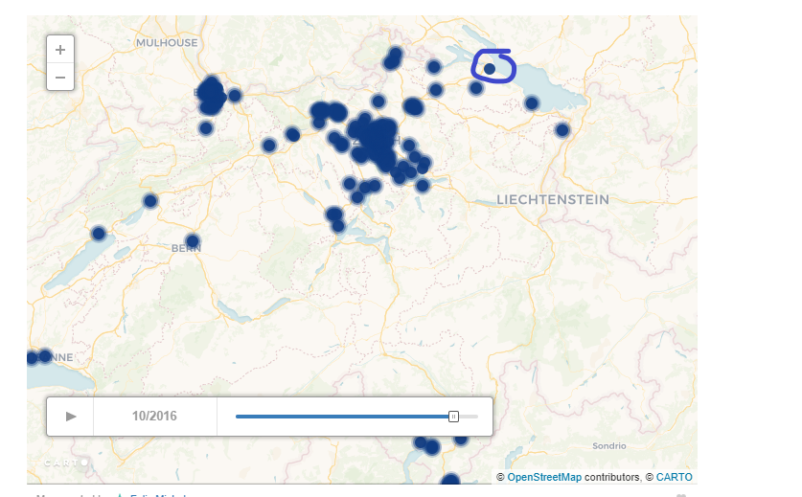The width and height of the screenshot is (802, 497).
Task: Click the timeline slider handle
Action: (x=453, y=417)
